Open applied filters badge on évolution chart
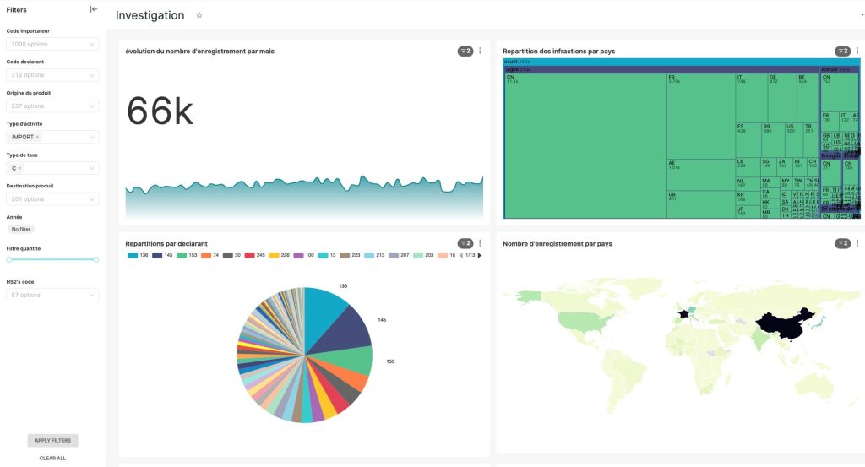Viewport: 865px width, 467px height. pos(465,52)
